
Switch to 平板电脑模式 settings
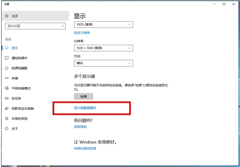(35, 88)
